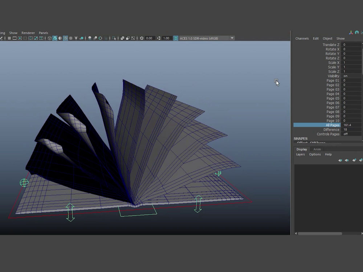The width and height of the screenshot is (363, 272).
Task: Open the Layers menu
Action: [x=301, y=154]
